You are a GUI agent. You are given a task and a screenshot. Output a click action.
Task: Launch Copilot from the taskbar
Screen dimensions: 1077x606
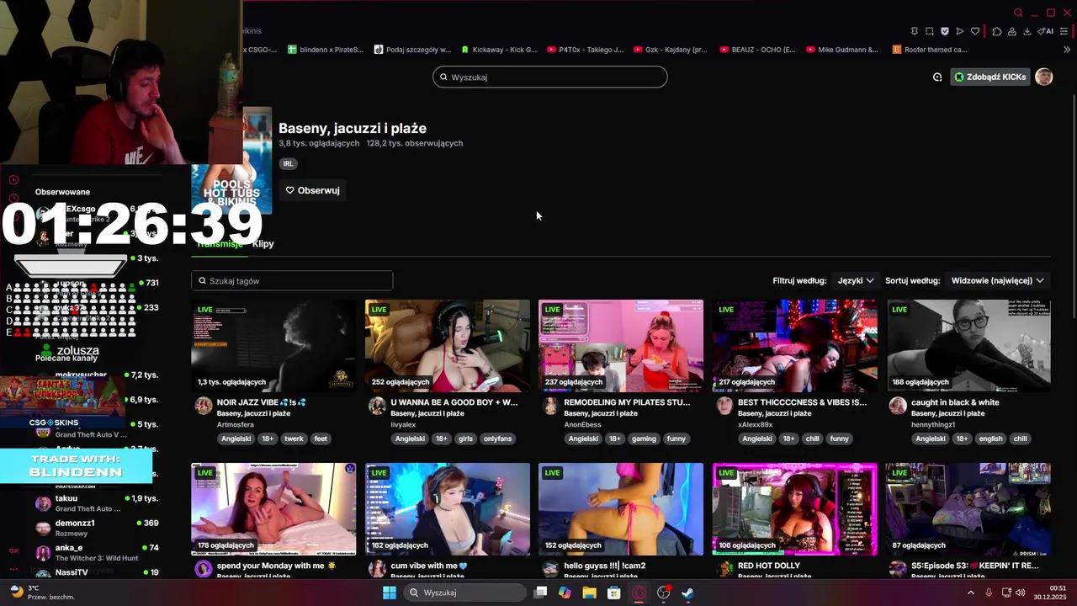pyautogui.click(x=565, y=593)
